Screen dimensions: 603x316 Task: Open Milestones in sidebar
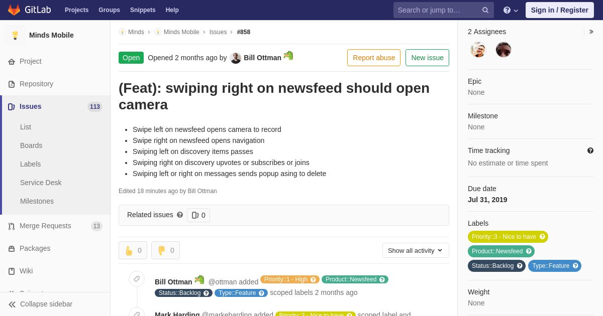click(x=37, y=201)
